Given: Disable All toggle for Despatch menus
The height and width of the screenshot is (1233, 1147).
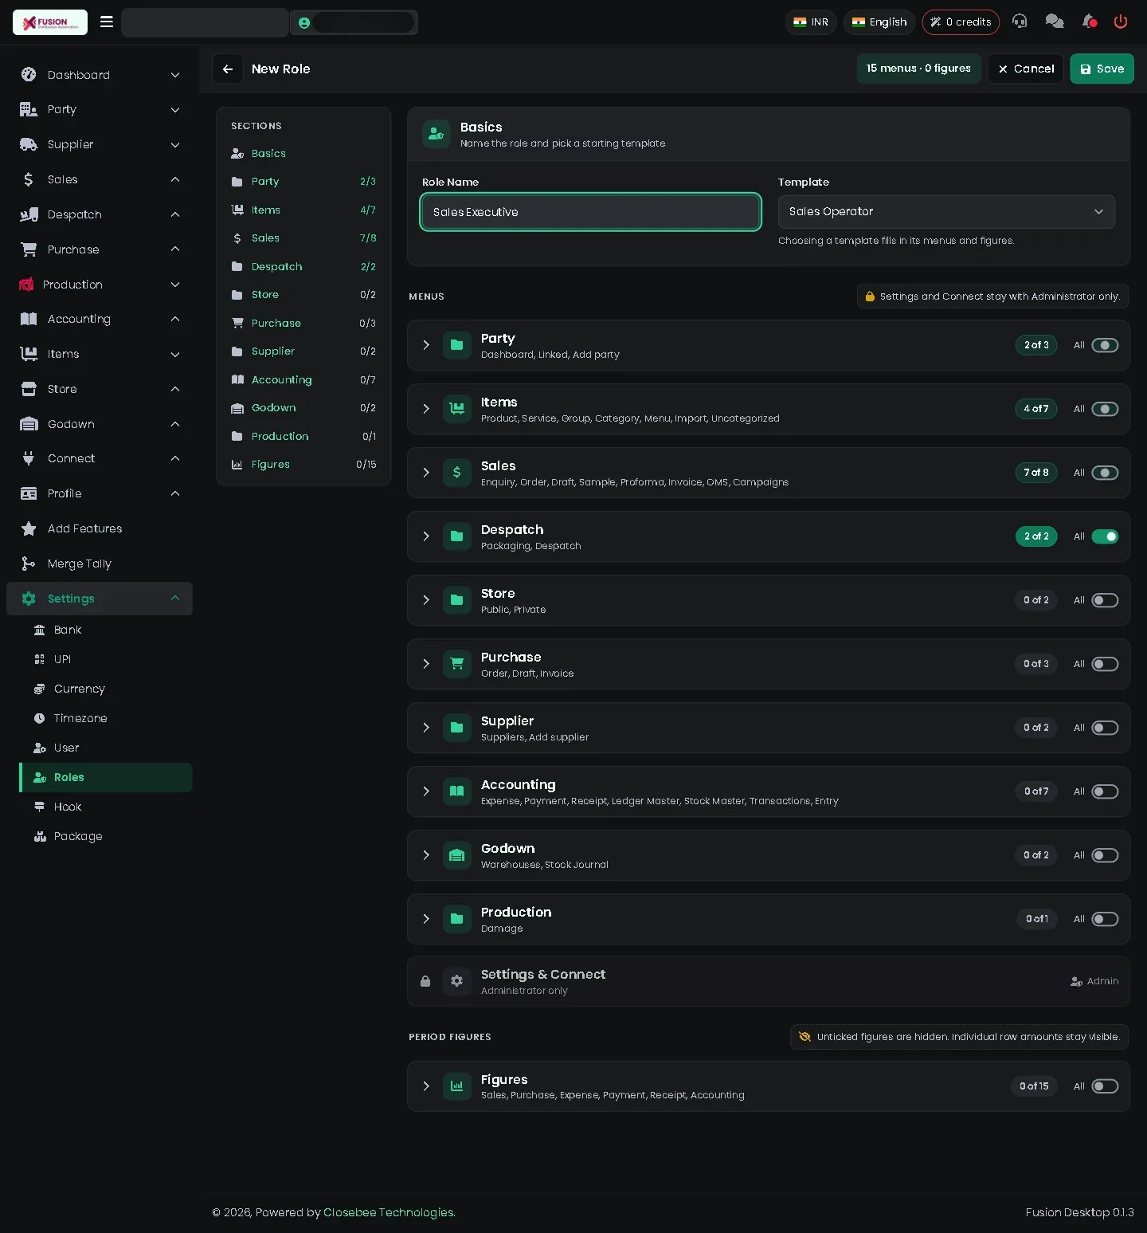Looking at the screenshot, I should [x=1105, y=536].
